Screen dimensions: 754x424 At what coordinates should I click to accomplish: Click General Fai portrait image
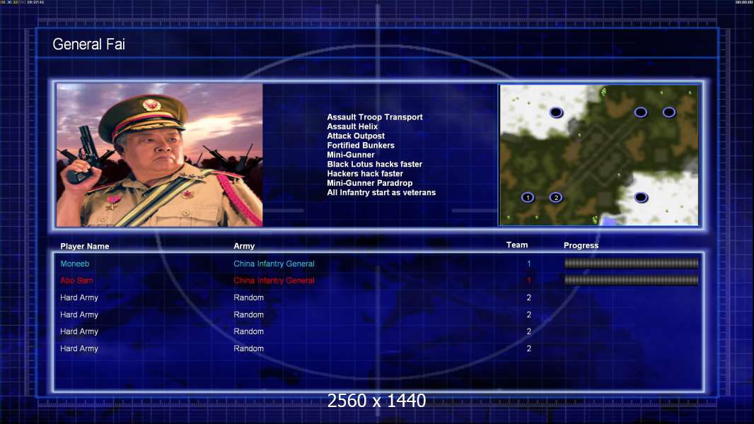coord(160,155)
